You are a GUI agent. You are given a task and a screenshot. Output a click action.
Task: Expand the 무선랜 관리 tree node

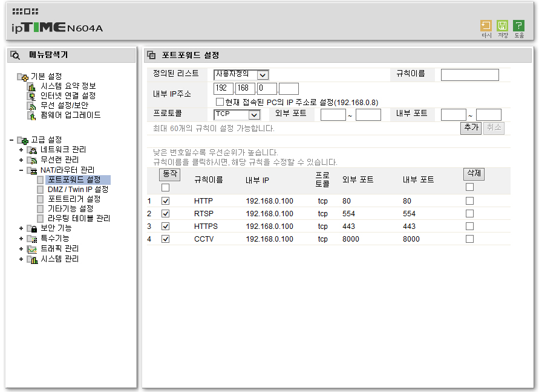point(21,160)
